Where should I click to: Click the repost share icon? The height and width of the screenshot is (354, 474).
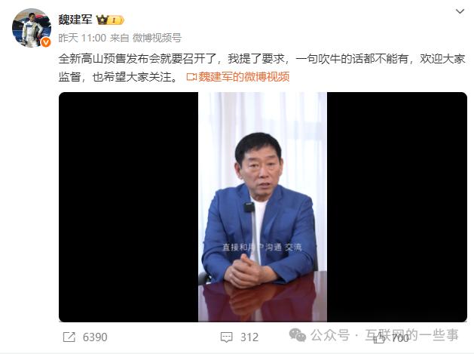[x=69, y=337]
